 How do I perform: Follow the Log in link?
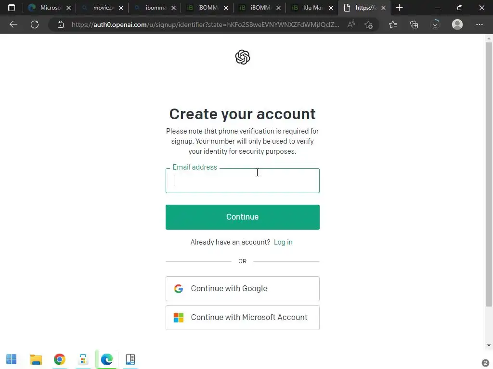coord(283,242)
